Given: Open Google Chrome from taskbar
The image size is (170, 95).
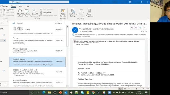Looking at the screenshot, I should coord(93,93).
